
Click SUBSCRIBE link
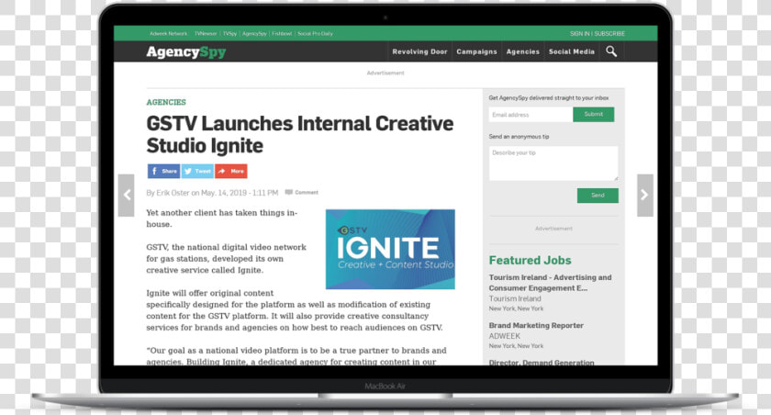[609, 33]
